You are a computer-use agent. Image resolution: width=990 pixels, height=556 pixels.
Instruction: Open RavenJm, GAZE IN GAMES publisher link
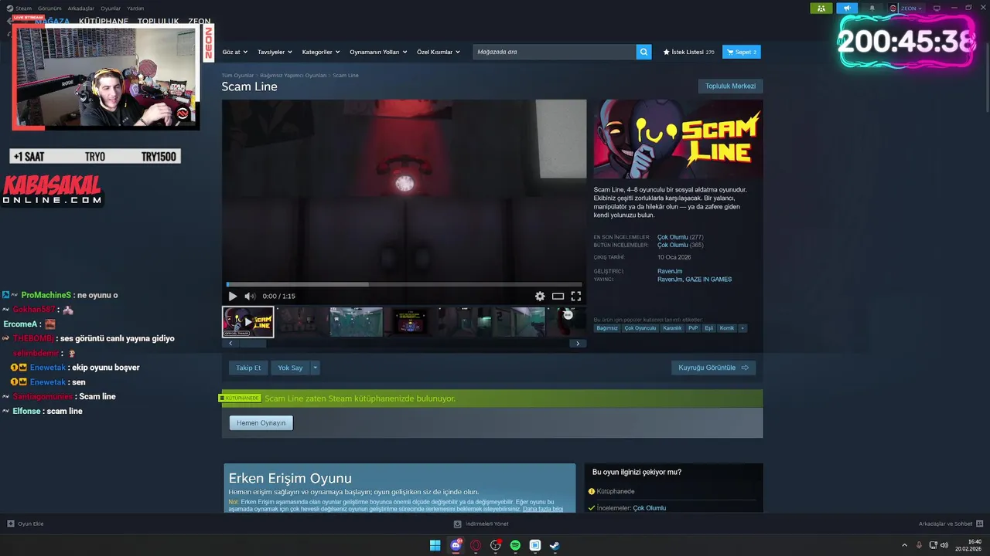(695, 280)
